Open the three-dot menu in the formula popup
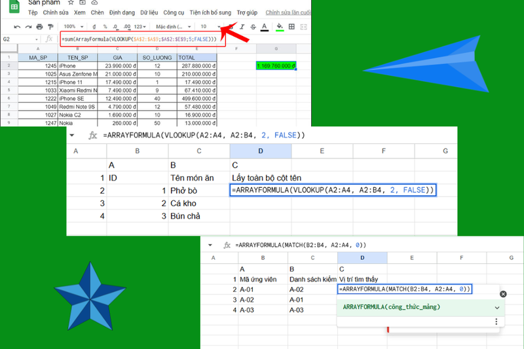 pos(496,321)
